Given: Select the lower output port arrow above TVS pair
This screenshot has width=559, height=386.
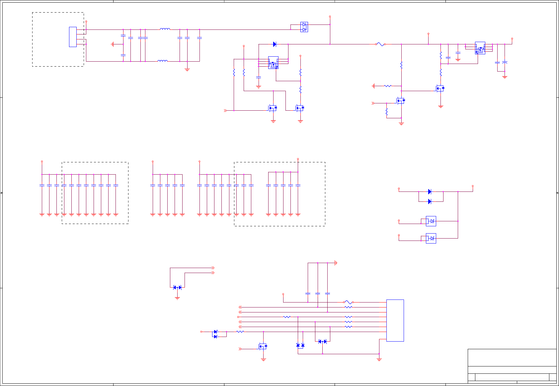Looking at the screenshot, I should (213, 273).
